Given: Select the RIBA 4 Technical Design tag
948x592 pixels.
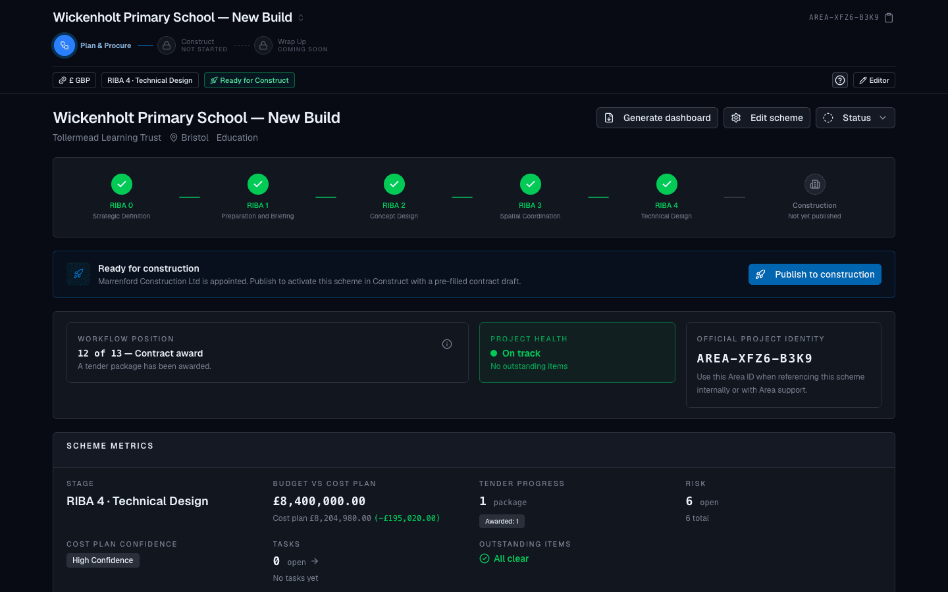Looking at the screenshot, I should [x=150, y=80].
